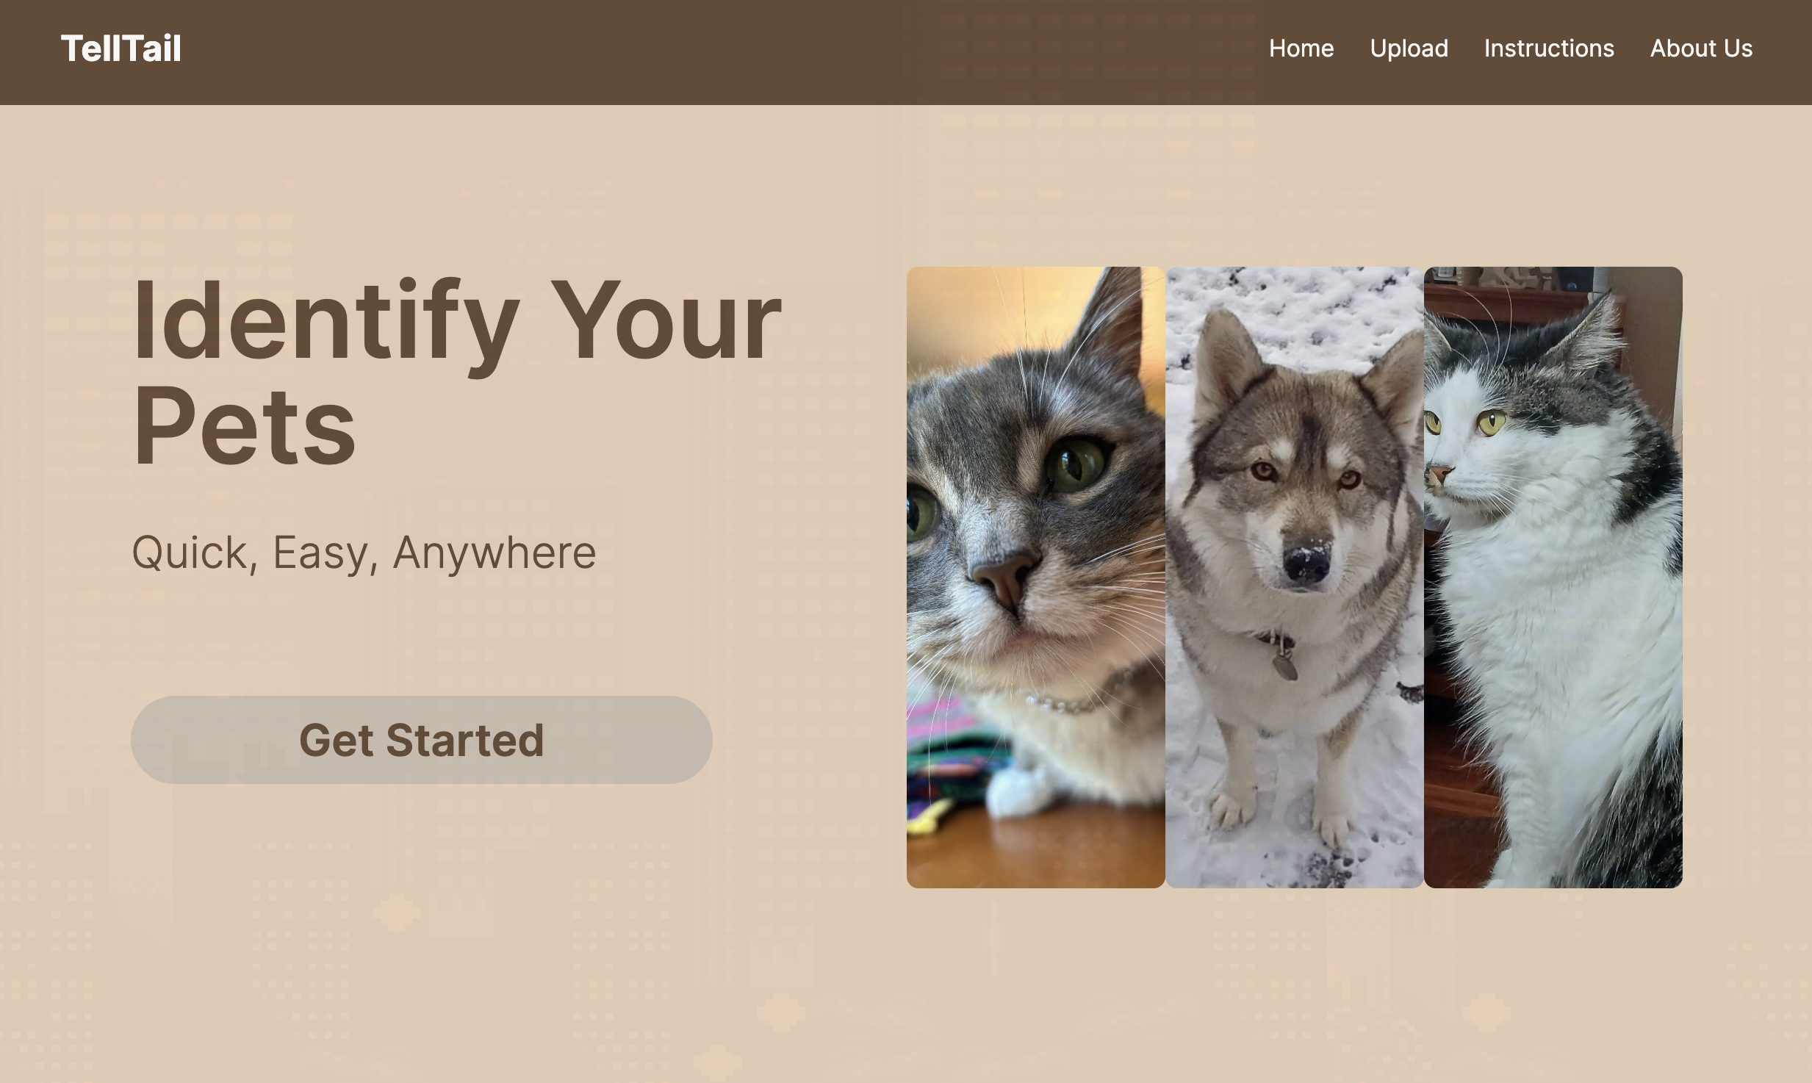The width and height of the screenshot is (1812, 1083).
Task: Click the TellTail logo
Action: 121,49
